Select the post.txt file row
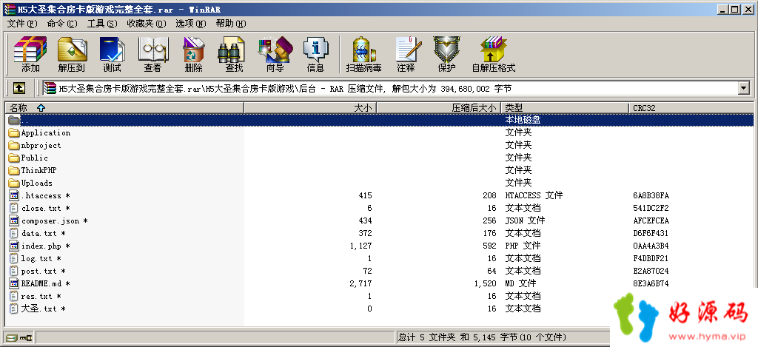The image size is (758, 347). click(380, 271)
